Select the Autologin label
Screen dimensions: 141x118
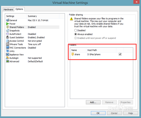14,58
